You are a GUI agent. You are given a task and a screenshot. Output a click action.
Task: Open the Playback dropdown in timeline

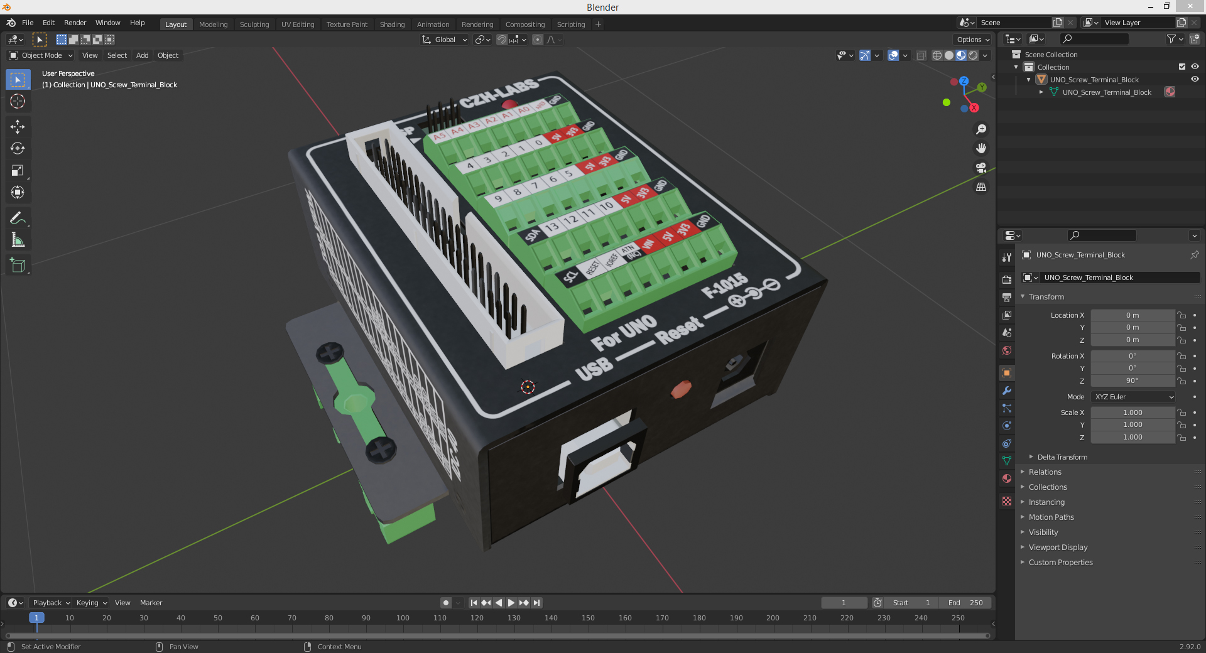(x=52, y=603)
